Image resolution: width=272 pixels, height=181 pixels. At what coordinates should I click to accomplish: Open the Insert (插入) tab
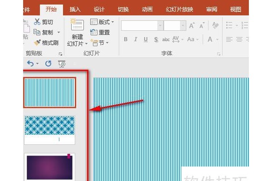(75, 10)
